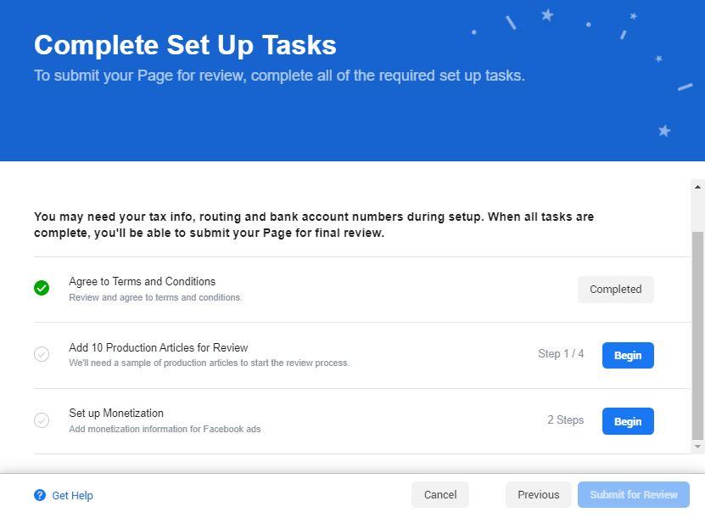Click the 2 Steps indicator
This screenshot has width=705, height=518.
[x=565, y=420]
